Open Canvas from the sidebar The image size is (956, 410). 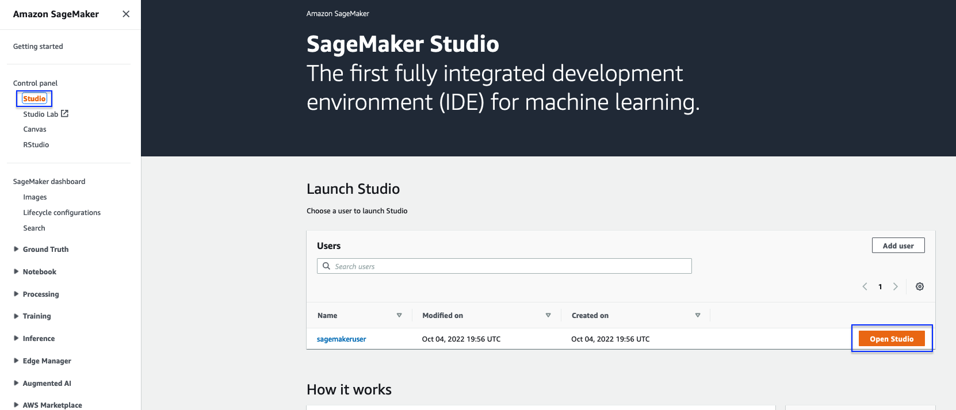(x=35, y=129)
